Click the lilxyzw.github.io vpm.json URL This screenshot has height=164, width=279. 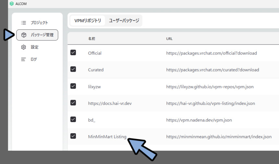(210, 87)
